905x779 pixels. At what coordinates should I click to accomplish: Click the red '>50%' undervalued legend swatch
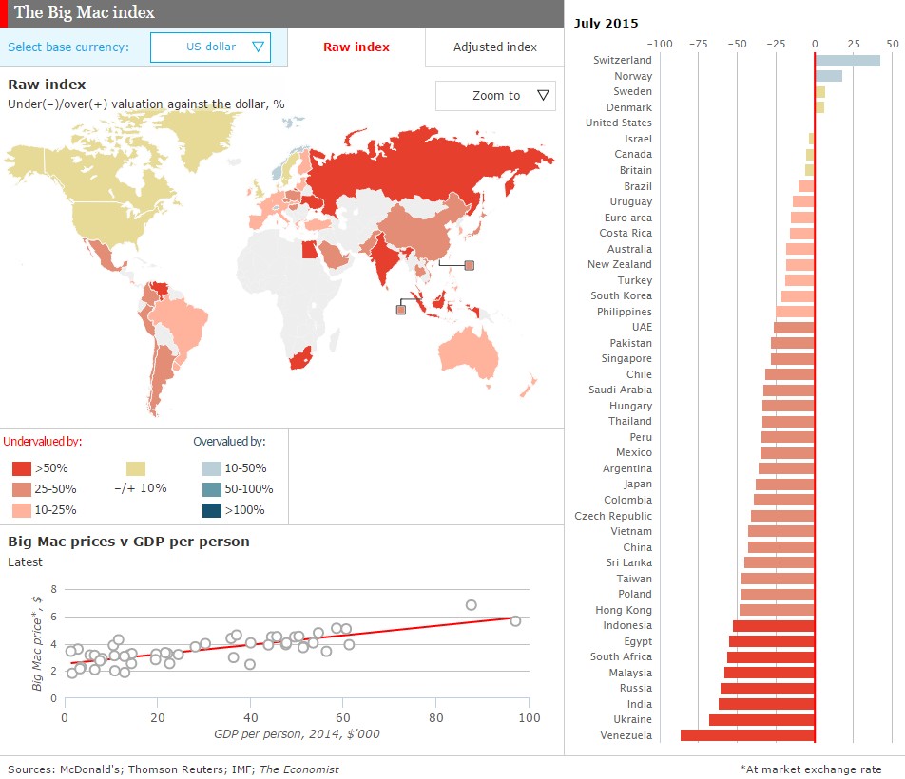[x=23, y=468]
